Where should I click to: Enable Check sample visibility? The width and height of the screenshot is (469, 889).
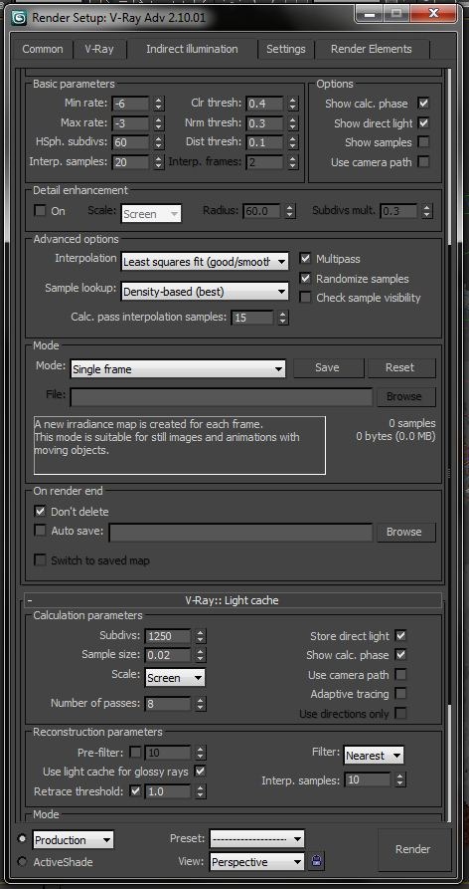click(305, 297)
